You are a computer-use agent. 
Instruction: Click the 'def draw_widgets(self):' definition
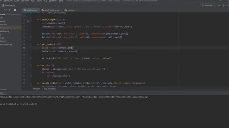51,20
